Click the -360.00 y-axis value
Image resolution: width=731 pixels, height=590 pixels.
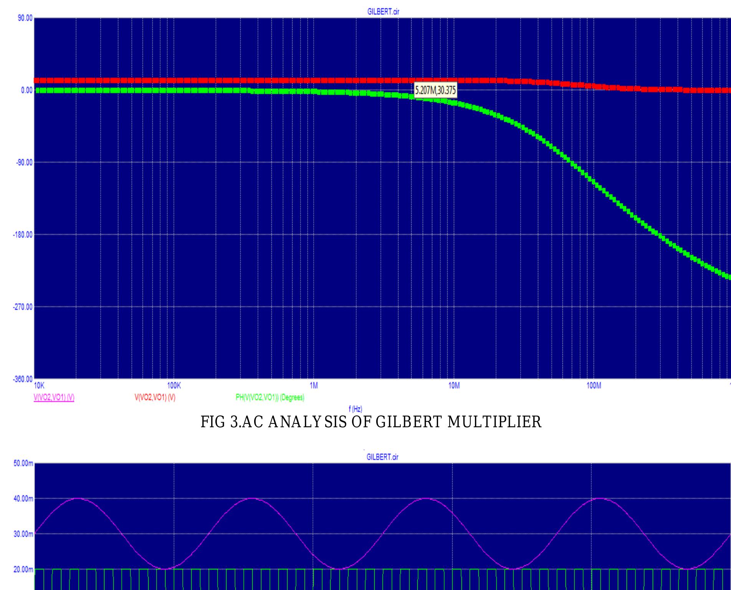pos(23,379)
